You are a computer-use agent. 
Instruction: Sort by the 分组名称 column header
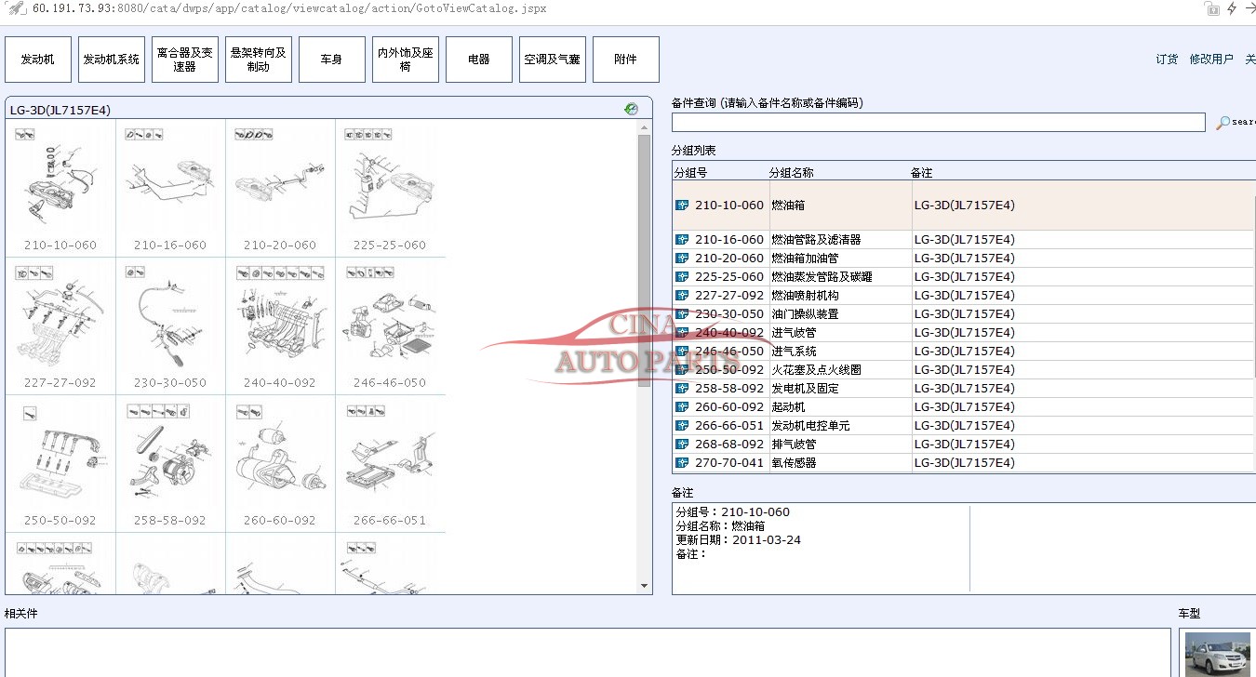pos(791,173)
